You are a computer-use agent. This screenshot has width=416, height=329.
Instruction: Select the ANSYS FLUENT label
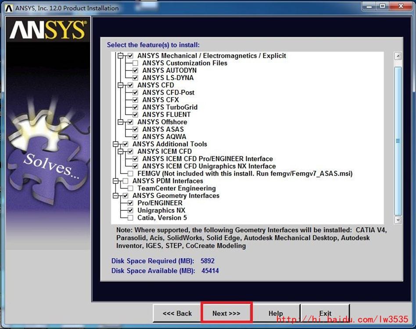point(166,115)
